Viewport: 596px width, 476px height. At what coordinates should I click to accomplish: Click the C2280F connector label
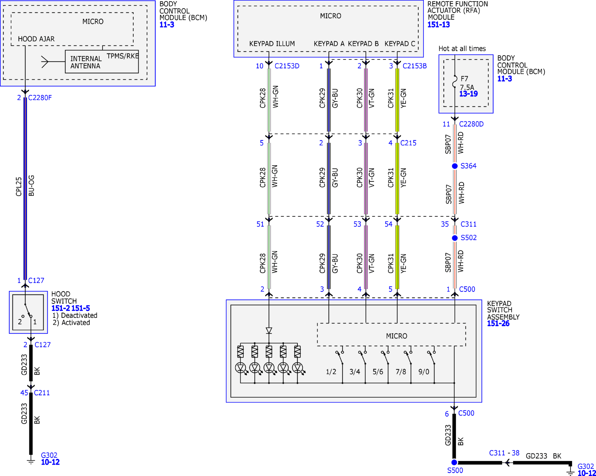pyautogui.click(x=40, y=98)
